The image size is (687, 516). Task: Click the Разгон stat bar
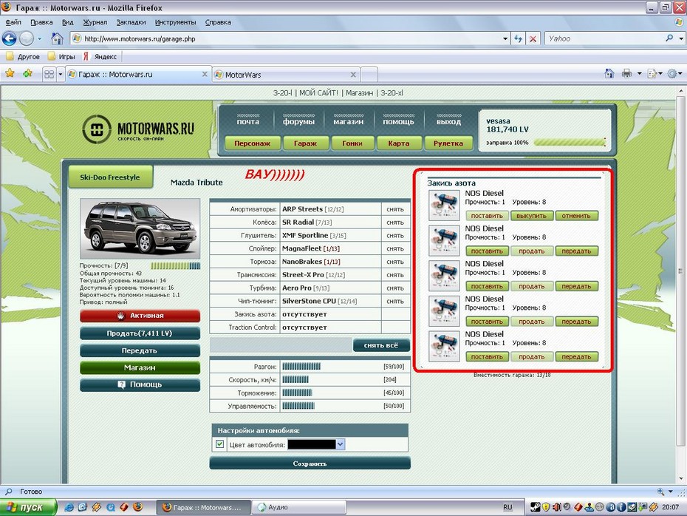point(301,367)
